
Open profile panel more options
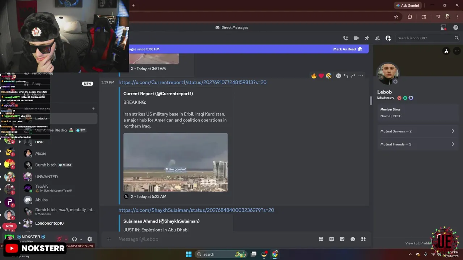[457, 51]
